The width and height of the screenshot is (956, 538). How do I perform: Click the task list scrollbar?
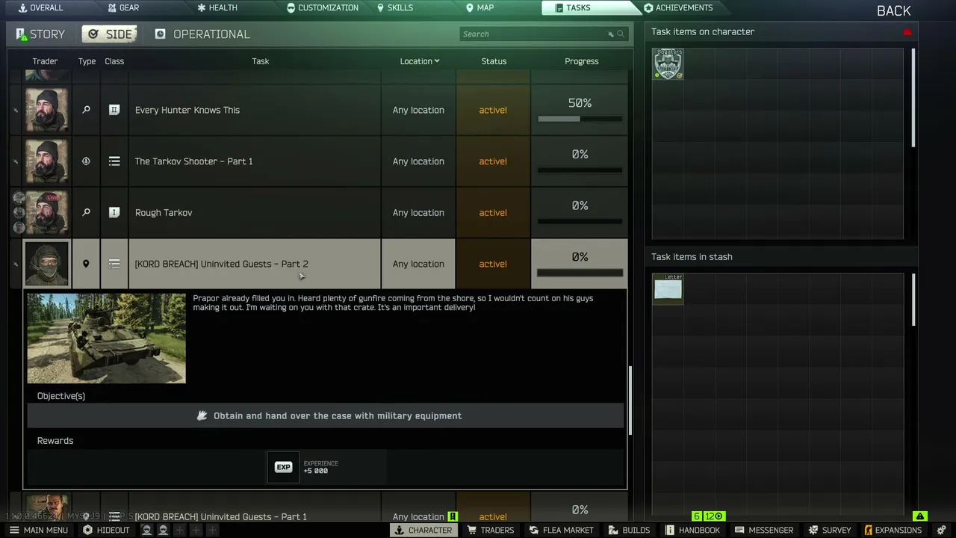click(631, 400)
